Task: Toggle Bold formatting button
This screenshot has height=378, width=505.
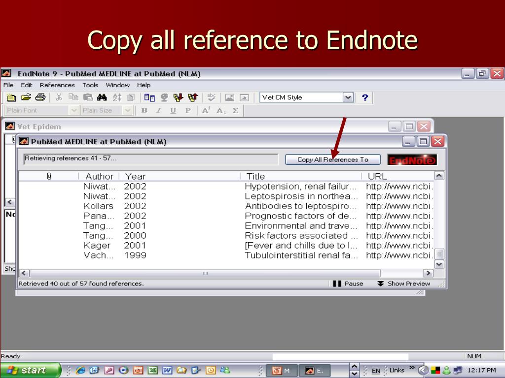Action: (144, 110)
